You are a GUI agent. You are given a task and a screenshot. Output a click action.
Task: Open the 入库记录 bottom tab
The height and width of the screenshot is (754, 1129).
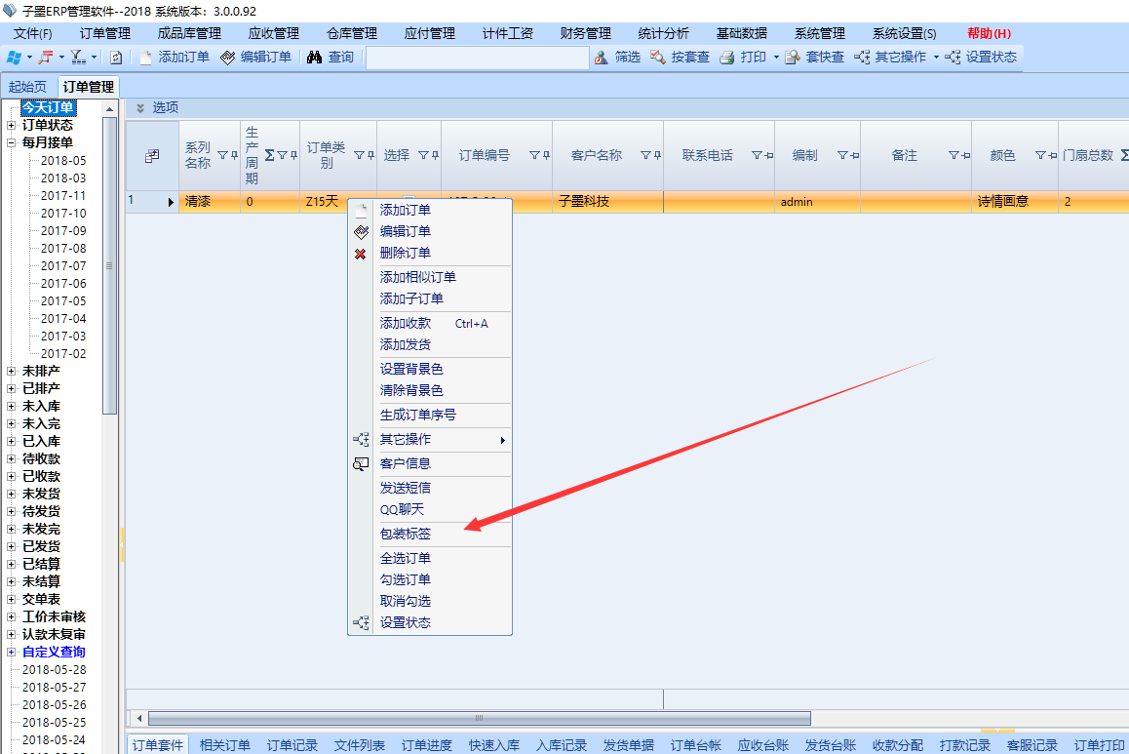pyautogui.click(x=561, y=745)
